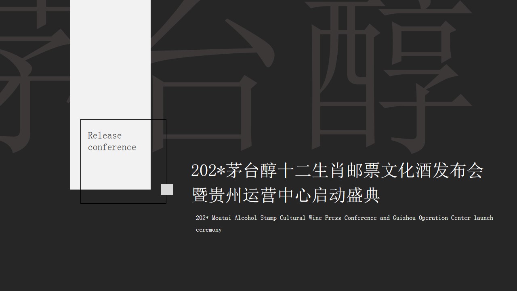Click the subtitle word 'ceremony'
The image size is (517, 291).
[x=209, y=230]
